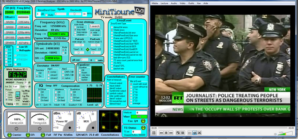The image size is (298, 139).
Task: Adjust the PreLock wide range slider
Action: 79,45
